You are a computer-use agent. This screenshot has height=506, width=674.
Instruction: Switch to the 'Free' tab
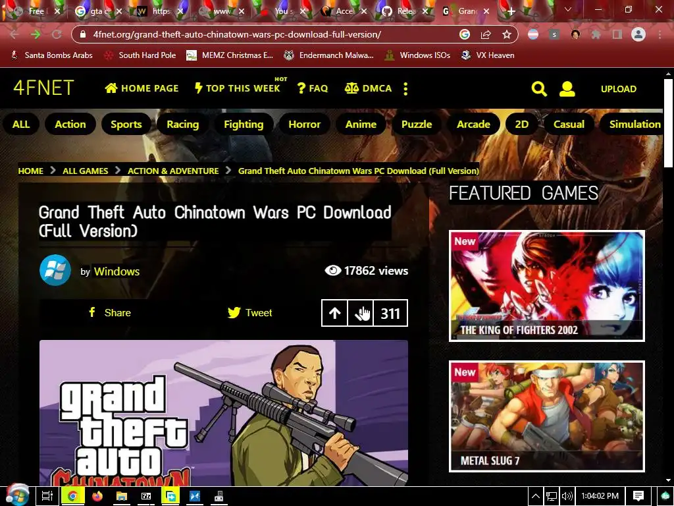coord(36,12)
